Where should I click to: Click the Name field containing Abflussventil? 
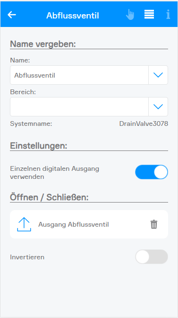point(79,75)
